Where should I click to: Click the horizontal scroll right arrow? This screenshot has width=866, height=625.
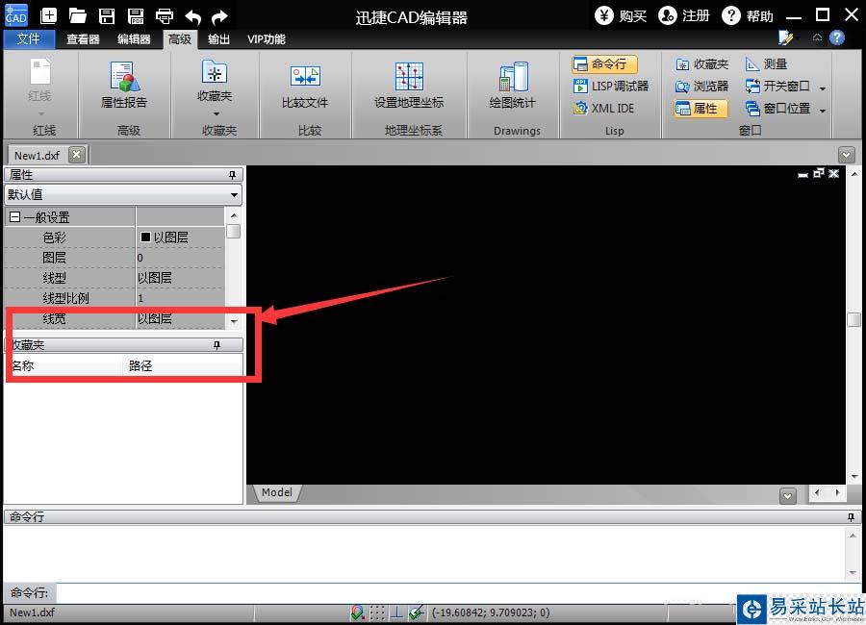[837, 492]
